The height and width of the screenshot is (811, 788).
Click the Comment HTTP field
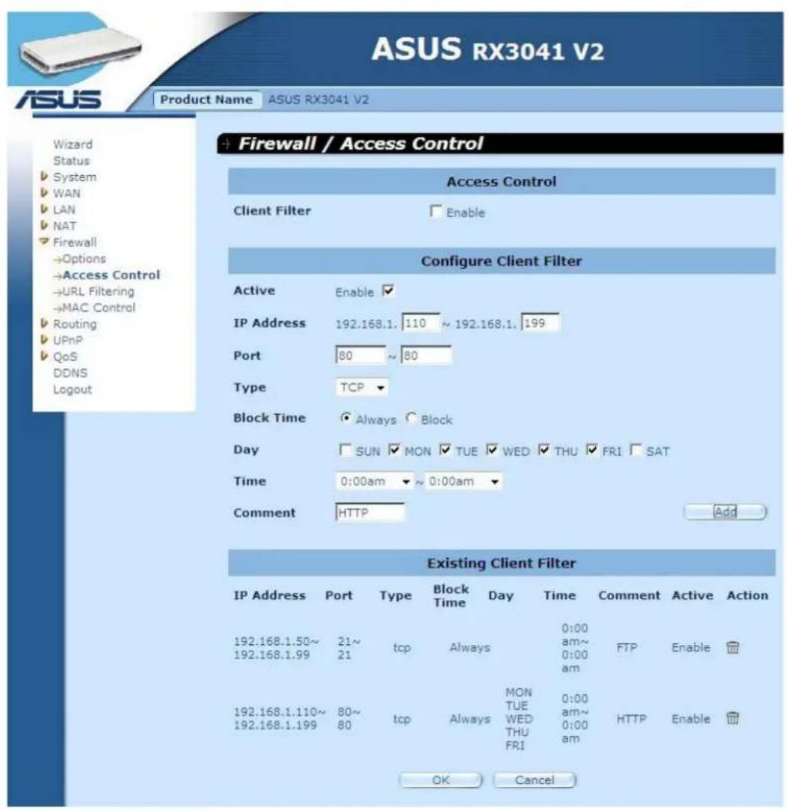pyautogui.click(x=369, y=512)
